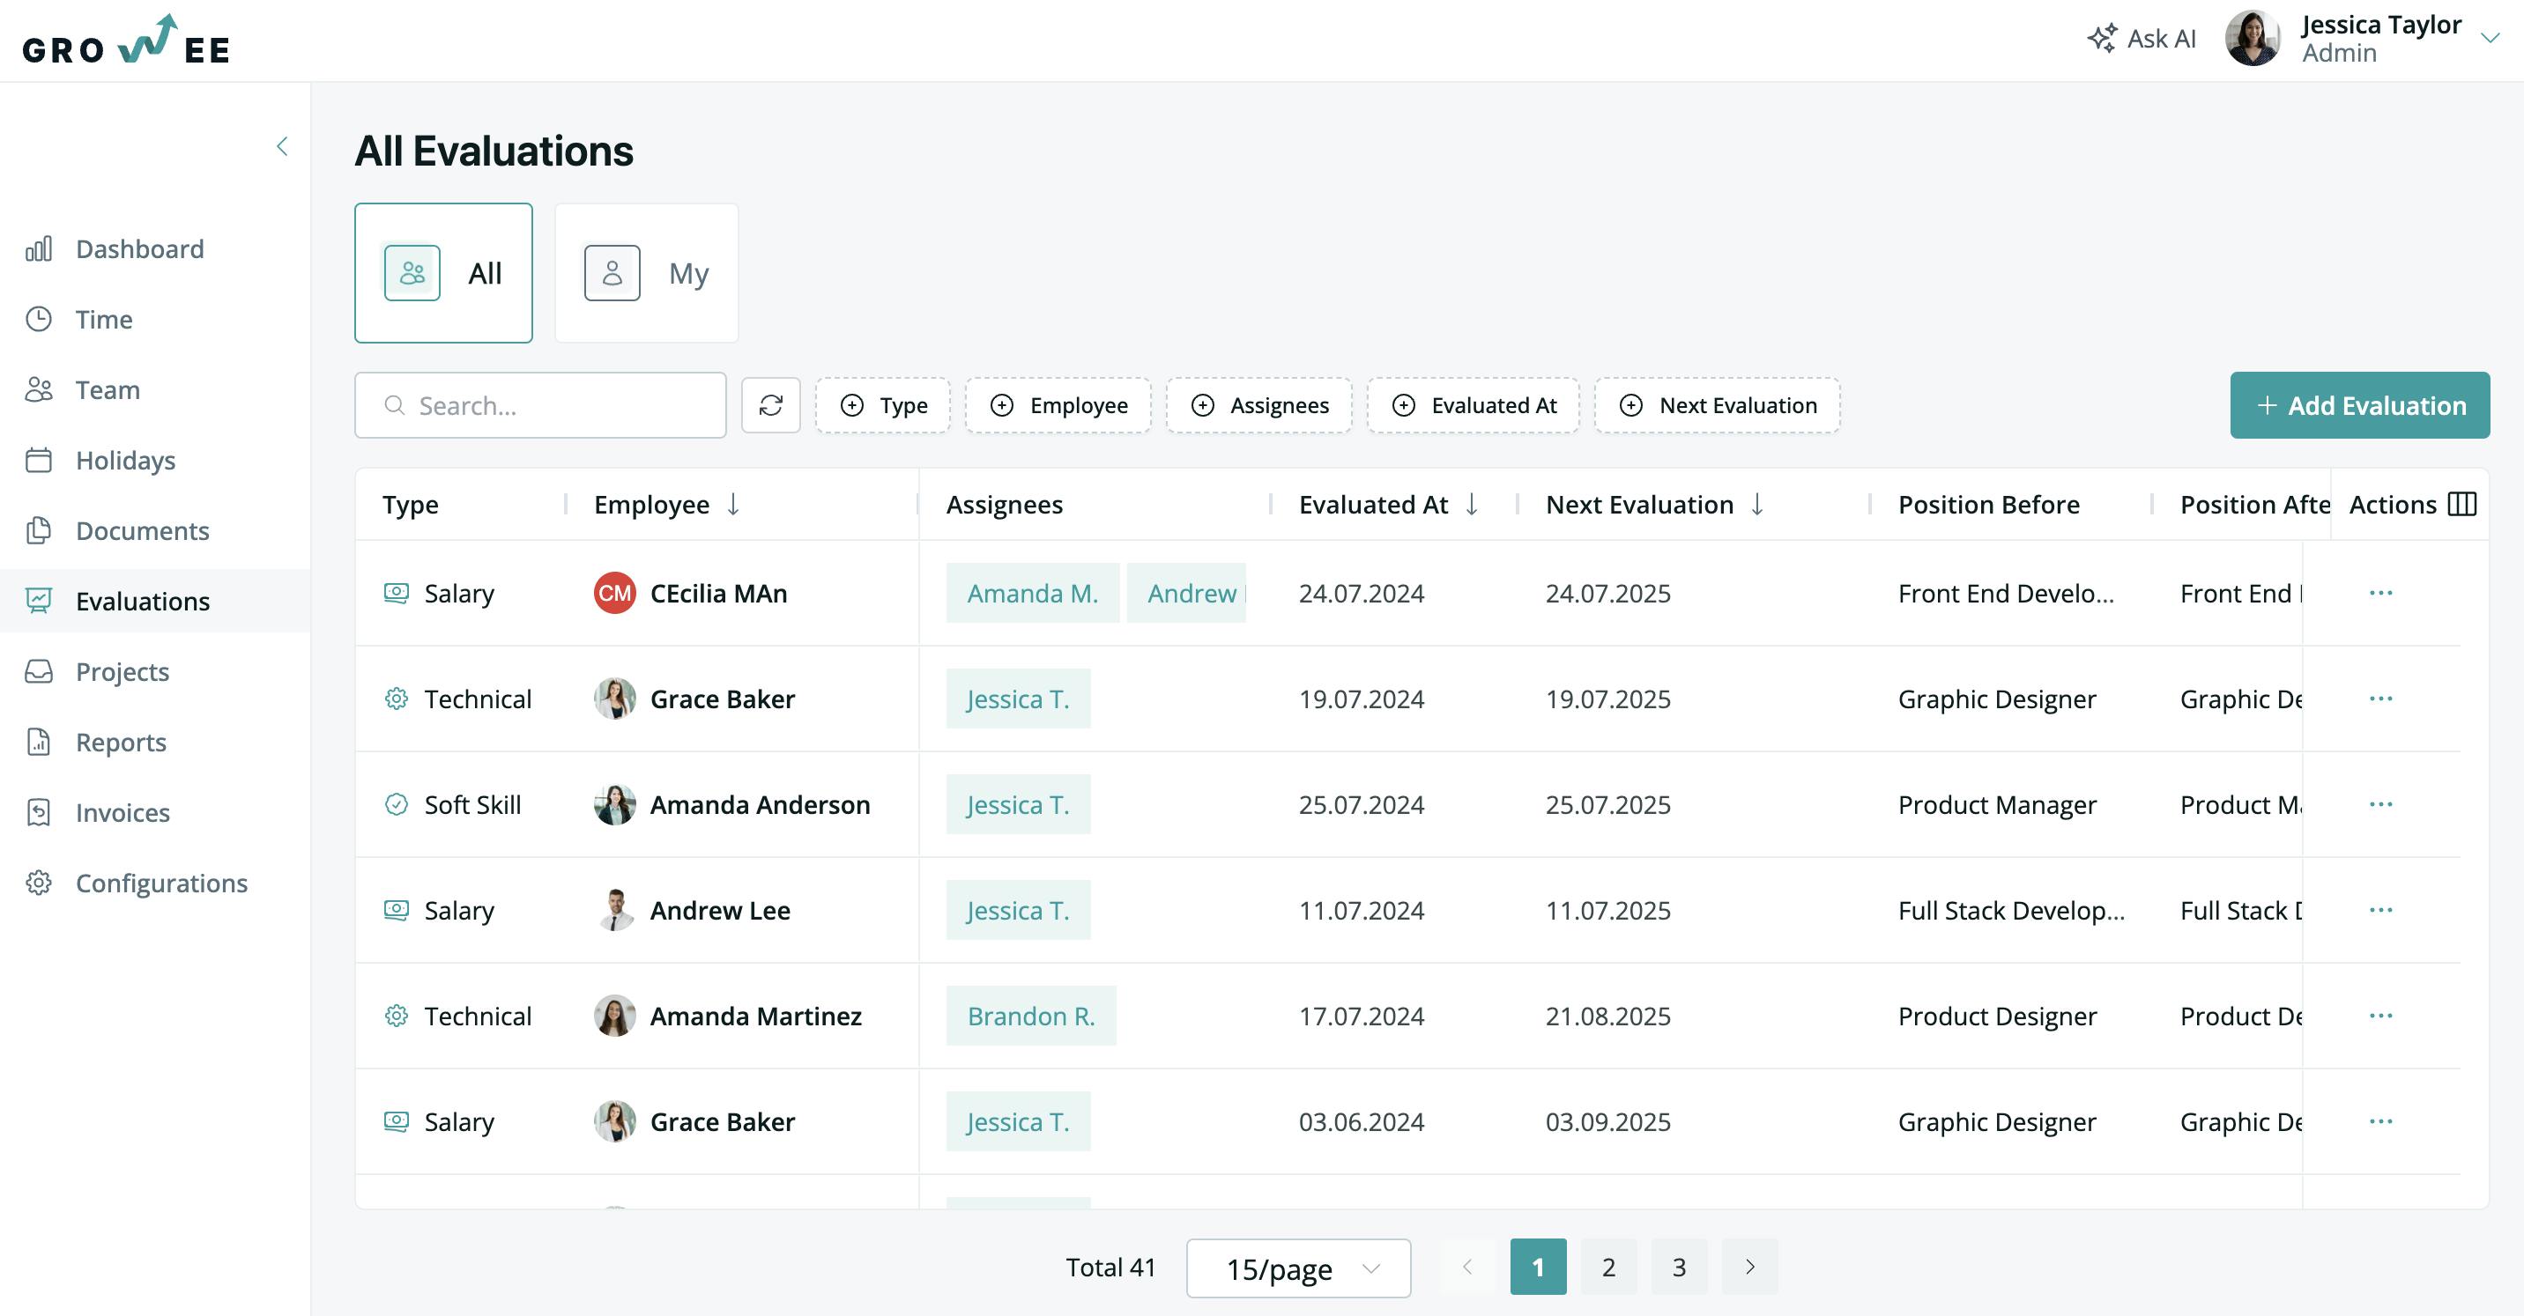Collapse the sidebar with the chevron arrow
Image resolution: width=2524 pixels, height=1316 pixels.
tap(282, 147)
